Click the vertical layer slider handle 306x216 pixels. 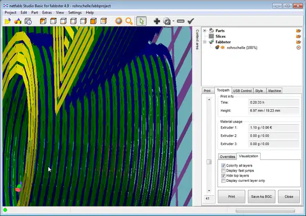coord(208,162)
